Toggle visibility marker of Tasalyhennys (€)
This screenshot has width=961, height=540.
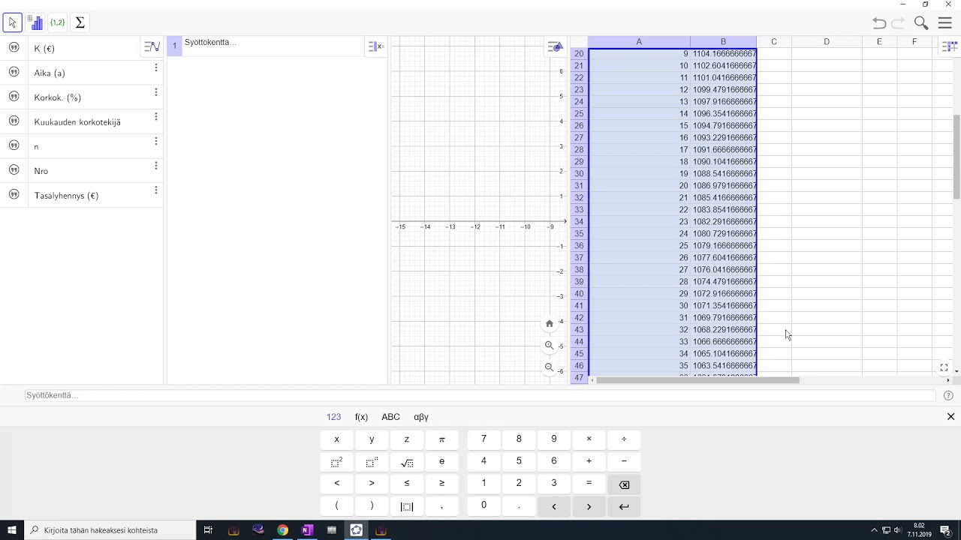click(x=14, y=195)
